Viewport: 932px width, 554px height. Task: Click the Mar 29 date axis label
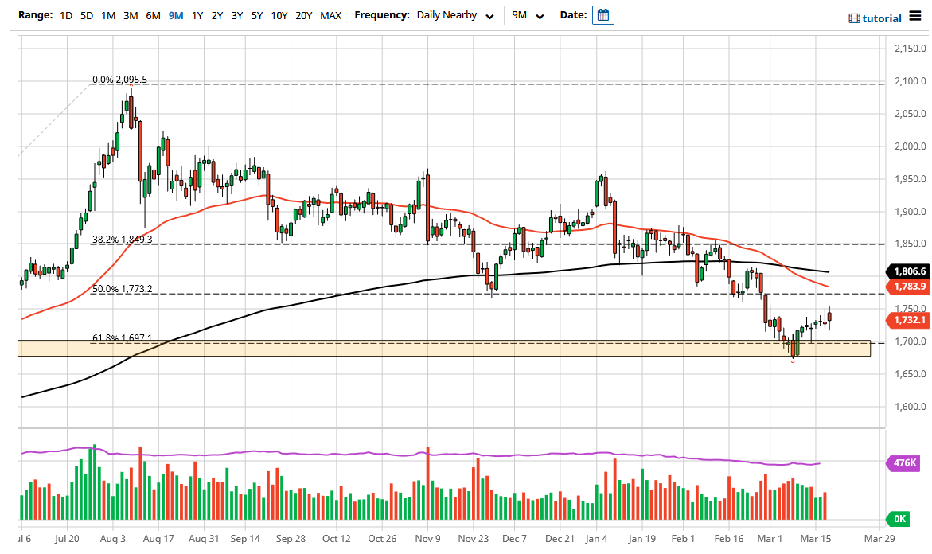(879, 539)
